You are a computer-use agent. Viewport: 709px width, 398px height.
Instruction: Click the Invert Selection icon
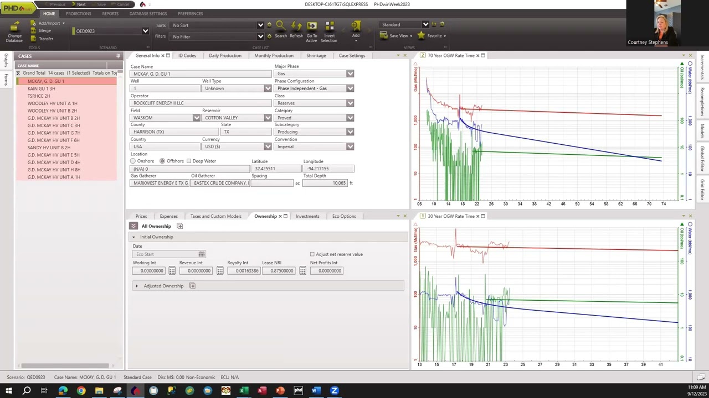click(x=329, y=26)
